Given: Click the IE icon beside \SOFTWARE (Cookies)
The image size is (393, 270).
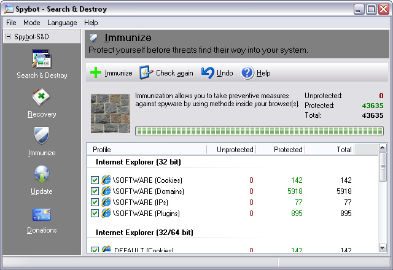Looking at the screenshot, I should pos(106,180).
